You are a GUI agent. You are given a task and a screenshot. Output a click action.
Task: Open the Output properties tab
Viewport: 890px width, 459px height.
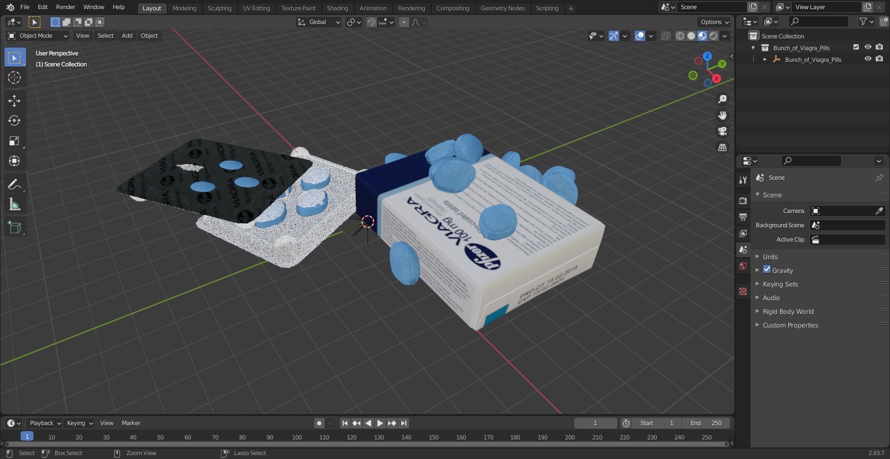tap(743, 217)
